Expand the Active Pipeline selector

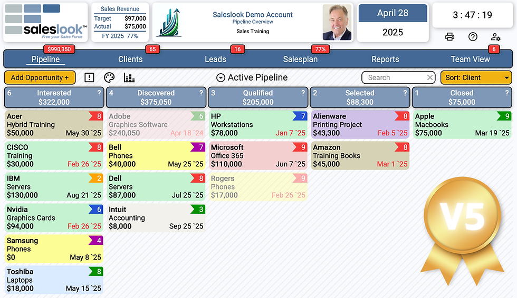pyautogui.click(x=221, y=77)
